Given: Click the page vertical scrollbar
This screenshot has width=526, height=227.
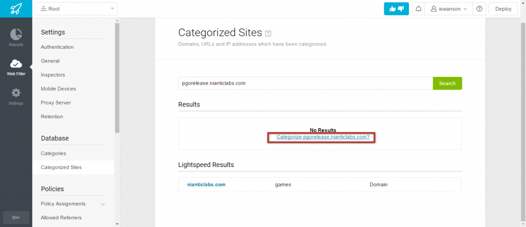Looking at the screenshot, I should point(522,122).
